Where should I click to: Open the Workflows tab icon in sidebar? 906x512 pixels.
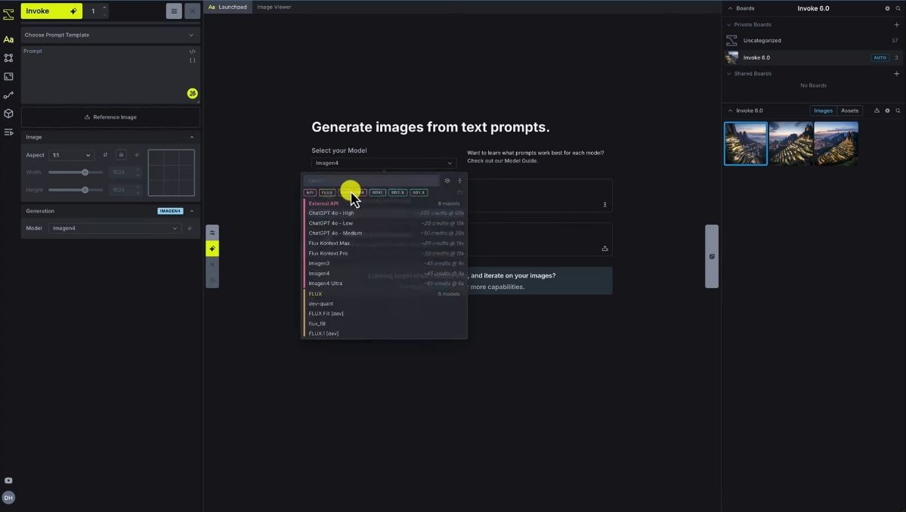pyautogui.click(x=8, y=95)
